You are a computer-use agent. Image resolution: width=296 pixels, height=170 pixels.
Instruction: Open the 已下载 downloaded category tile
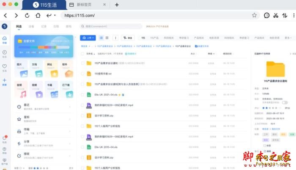[x=66, y=90]
